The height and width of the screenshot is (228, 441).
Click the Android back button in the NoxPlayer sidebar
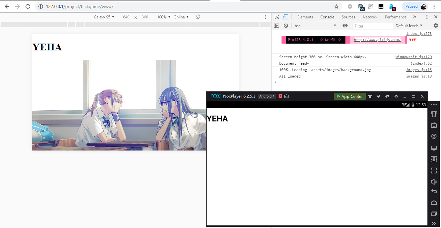(434, 191)
